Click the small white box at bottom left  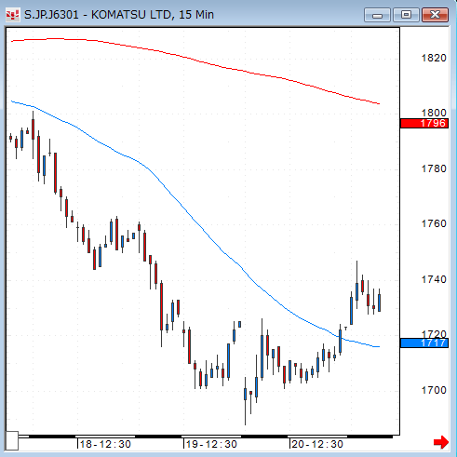12,440
